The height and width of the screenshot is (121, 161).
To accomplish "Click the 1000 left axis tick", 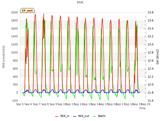I will click(x=15, y=53).
